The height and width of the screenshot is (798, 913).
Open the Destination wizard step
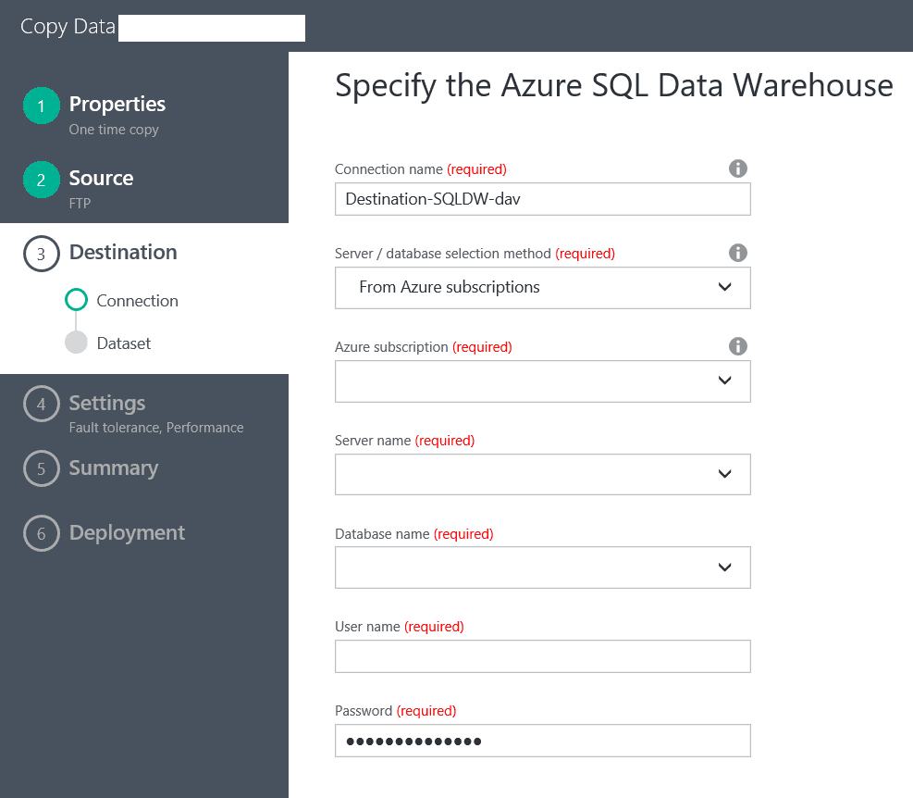[123, 252]
